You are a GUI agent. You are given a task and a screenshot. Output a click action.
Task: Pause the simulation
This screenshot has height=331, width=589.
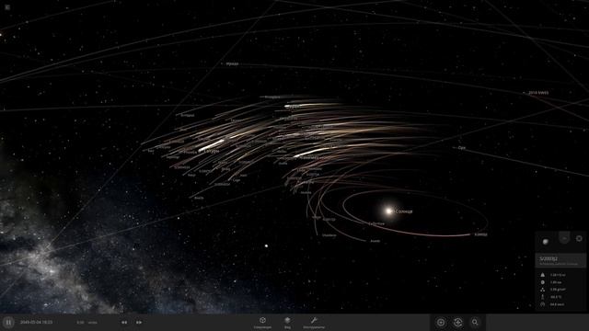point(8,323)
